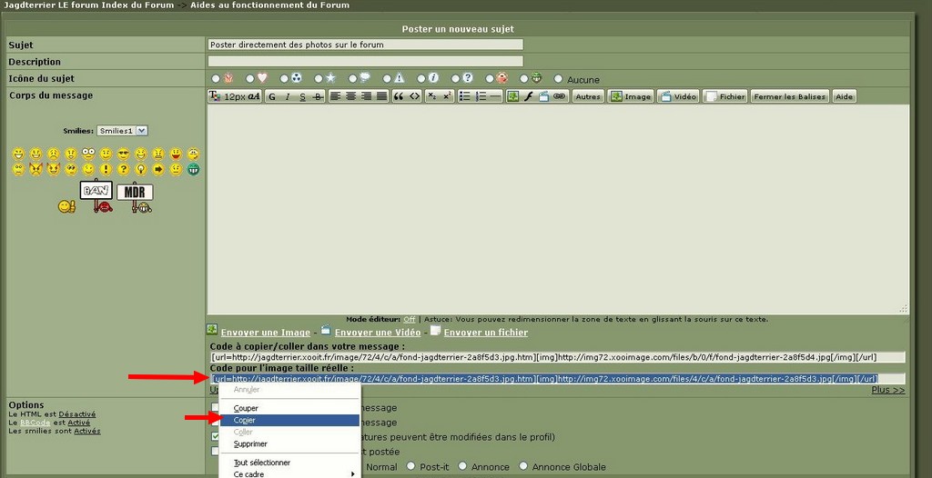This screenshot has width=932, height=478.
Task: Select Post-it topic type
Action: click(410, 466)
